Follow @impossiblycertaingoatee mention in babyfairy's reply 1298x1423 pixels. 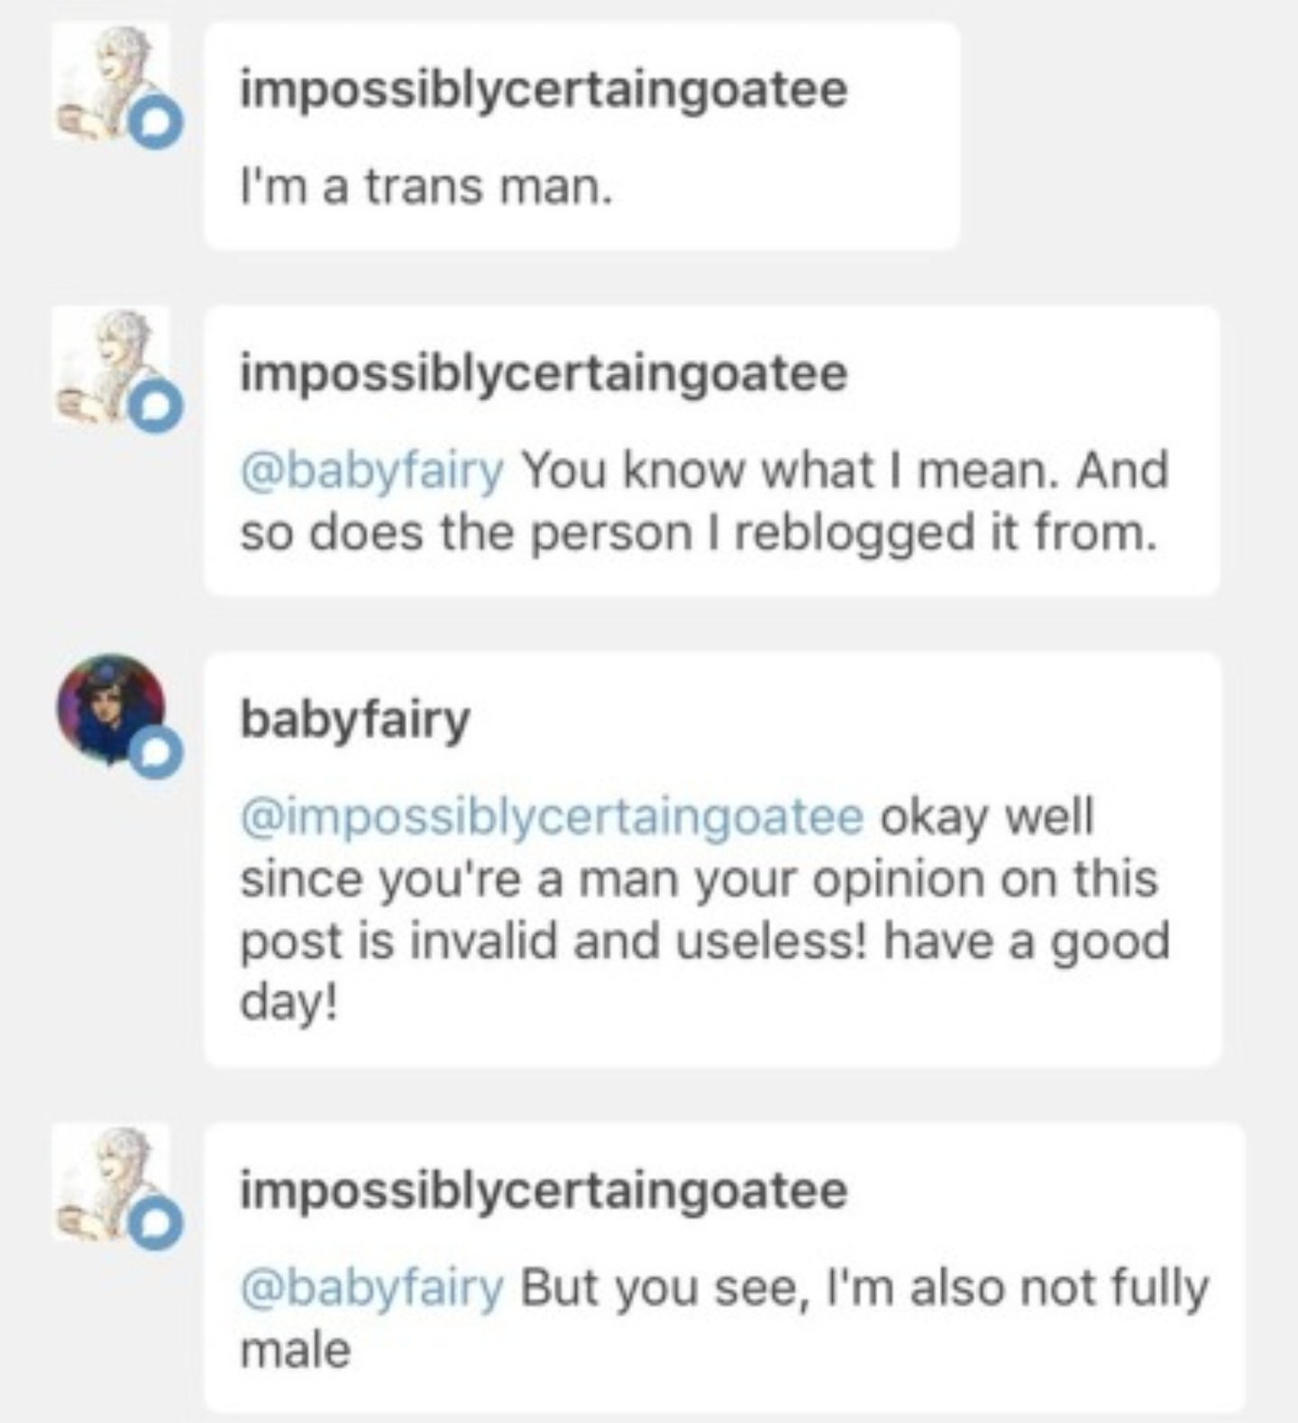552,816
